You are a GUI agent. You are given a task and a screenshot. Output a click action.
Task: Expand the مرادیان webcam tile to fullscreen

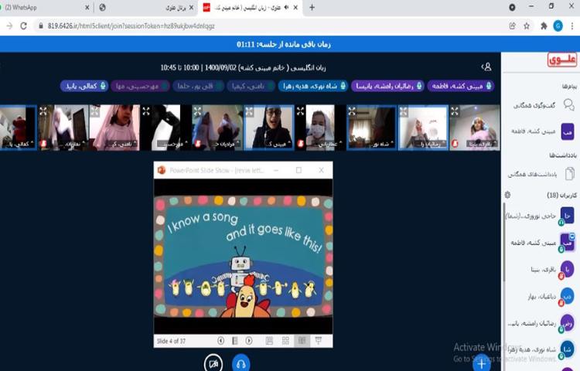(197, 111)
